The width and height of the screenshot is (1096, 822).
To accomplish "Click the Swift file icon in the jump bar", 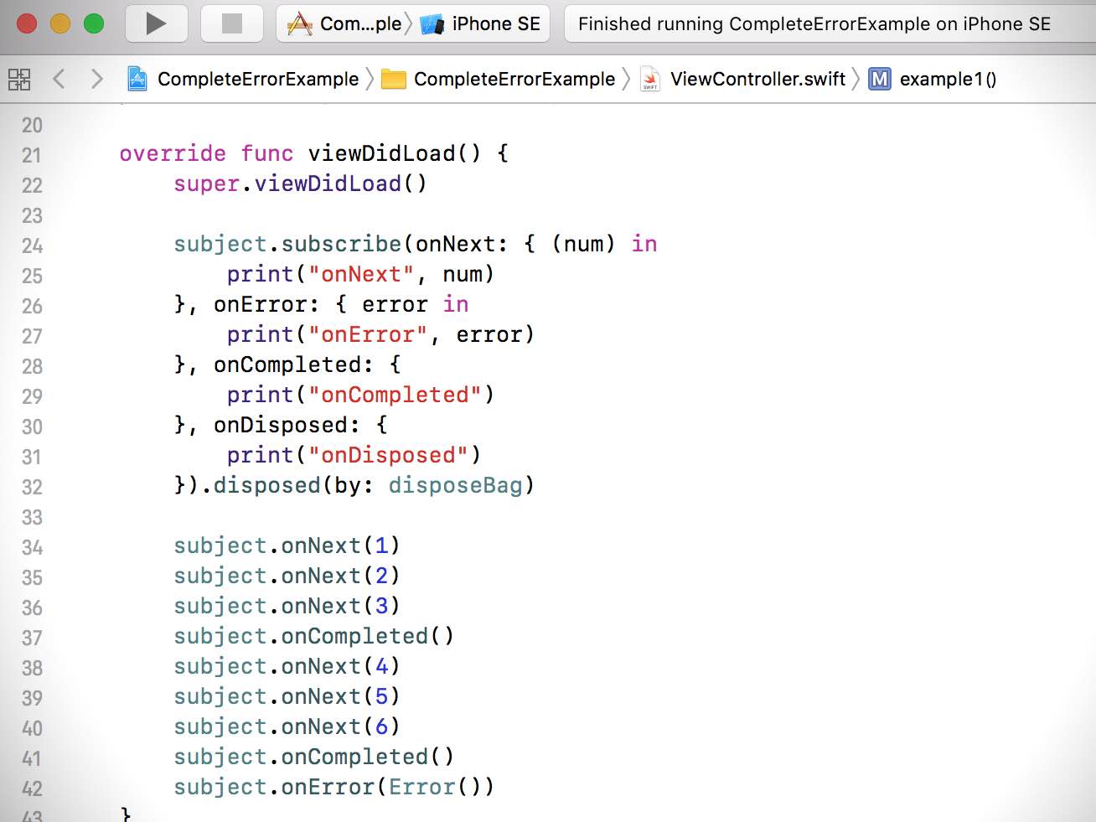I will click(x=649, y=79).
